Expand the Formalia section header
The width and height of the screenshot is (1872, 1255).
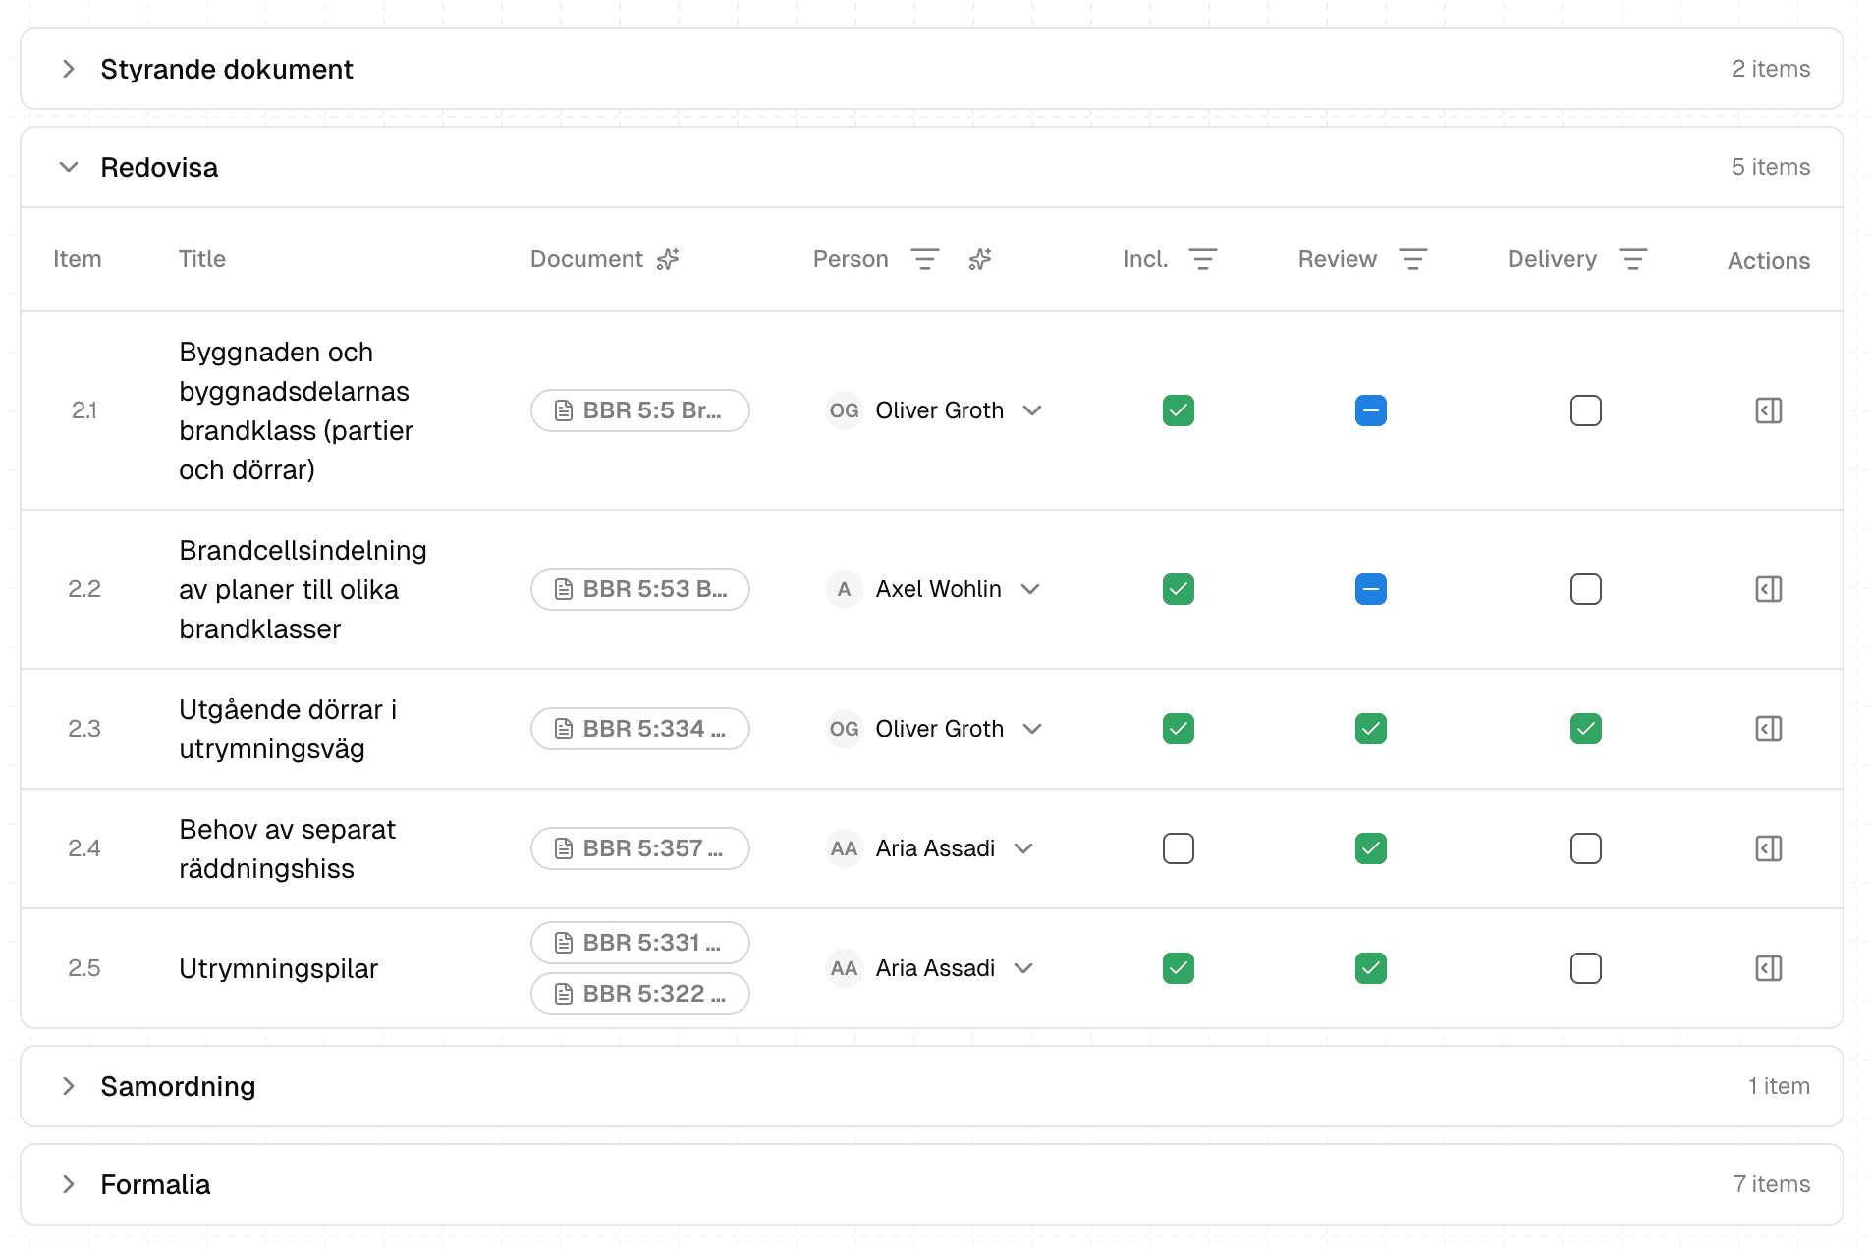(x=69, y=1184)
